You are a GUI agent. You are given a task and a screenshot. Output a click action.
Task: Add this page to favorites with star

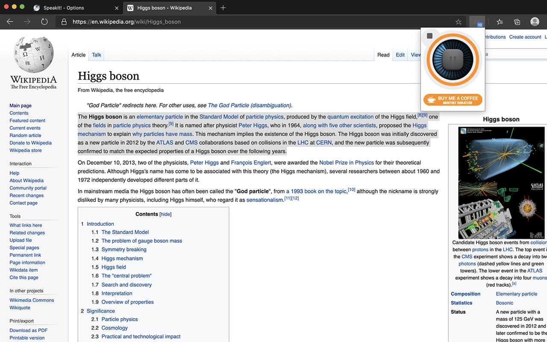[x=459, y=22]
